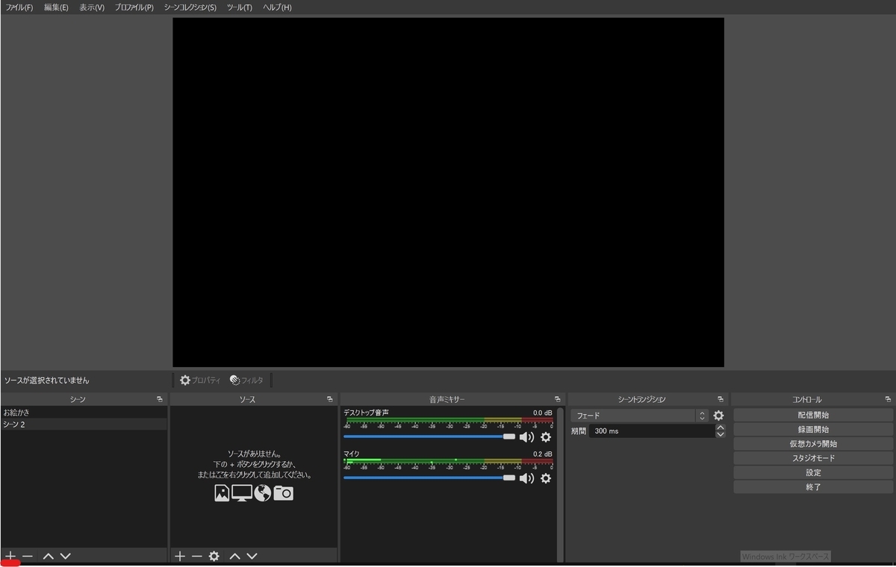Screen dimensions: 896x567
Task: Select the お絵かき scene
Action: click(x=84, y=412)
